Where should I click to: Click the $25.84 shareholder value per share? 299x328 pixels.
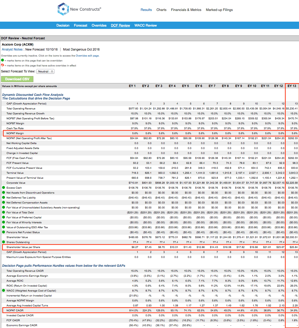click(294, 247)
